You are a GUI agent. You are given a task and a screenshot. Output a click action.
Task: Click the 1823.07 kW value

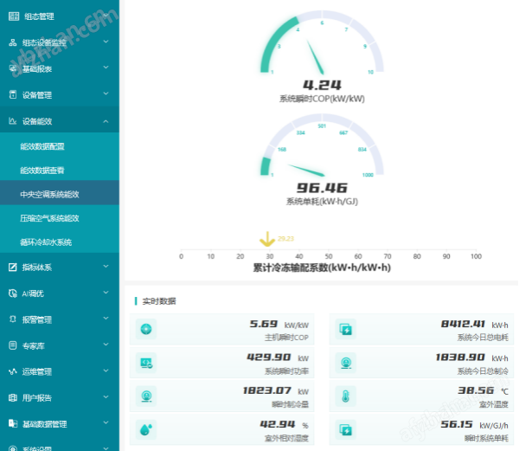266,390
